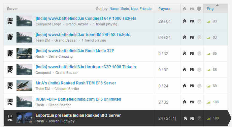Click 'Rush • Seine Crossing' subtitle
Viewport: 232px width, 127px height.
pos(54,56)
